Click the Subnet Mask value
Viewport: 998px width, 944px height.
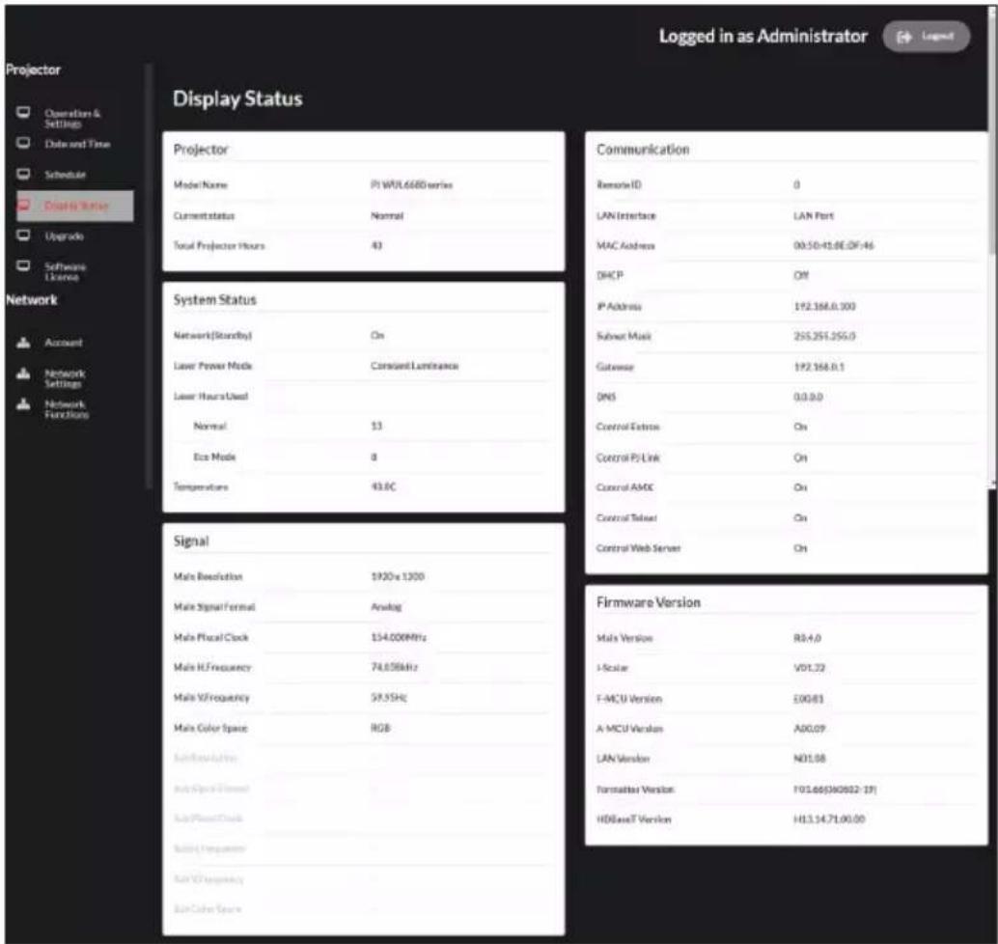pos(824,336)
